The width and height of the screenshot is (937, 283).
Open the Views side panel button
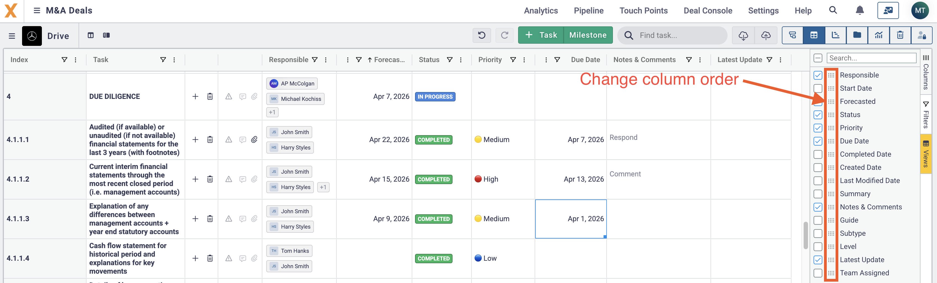926,154
